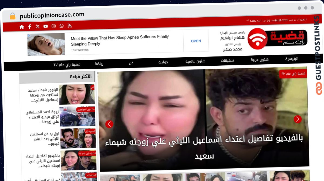Click editor name محمد صلاح

click(232, 49)
